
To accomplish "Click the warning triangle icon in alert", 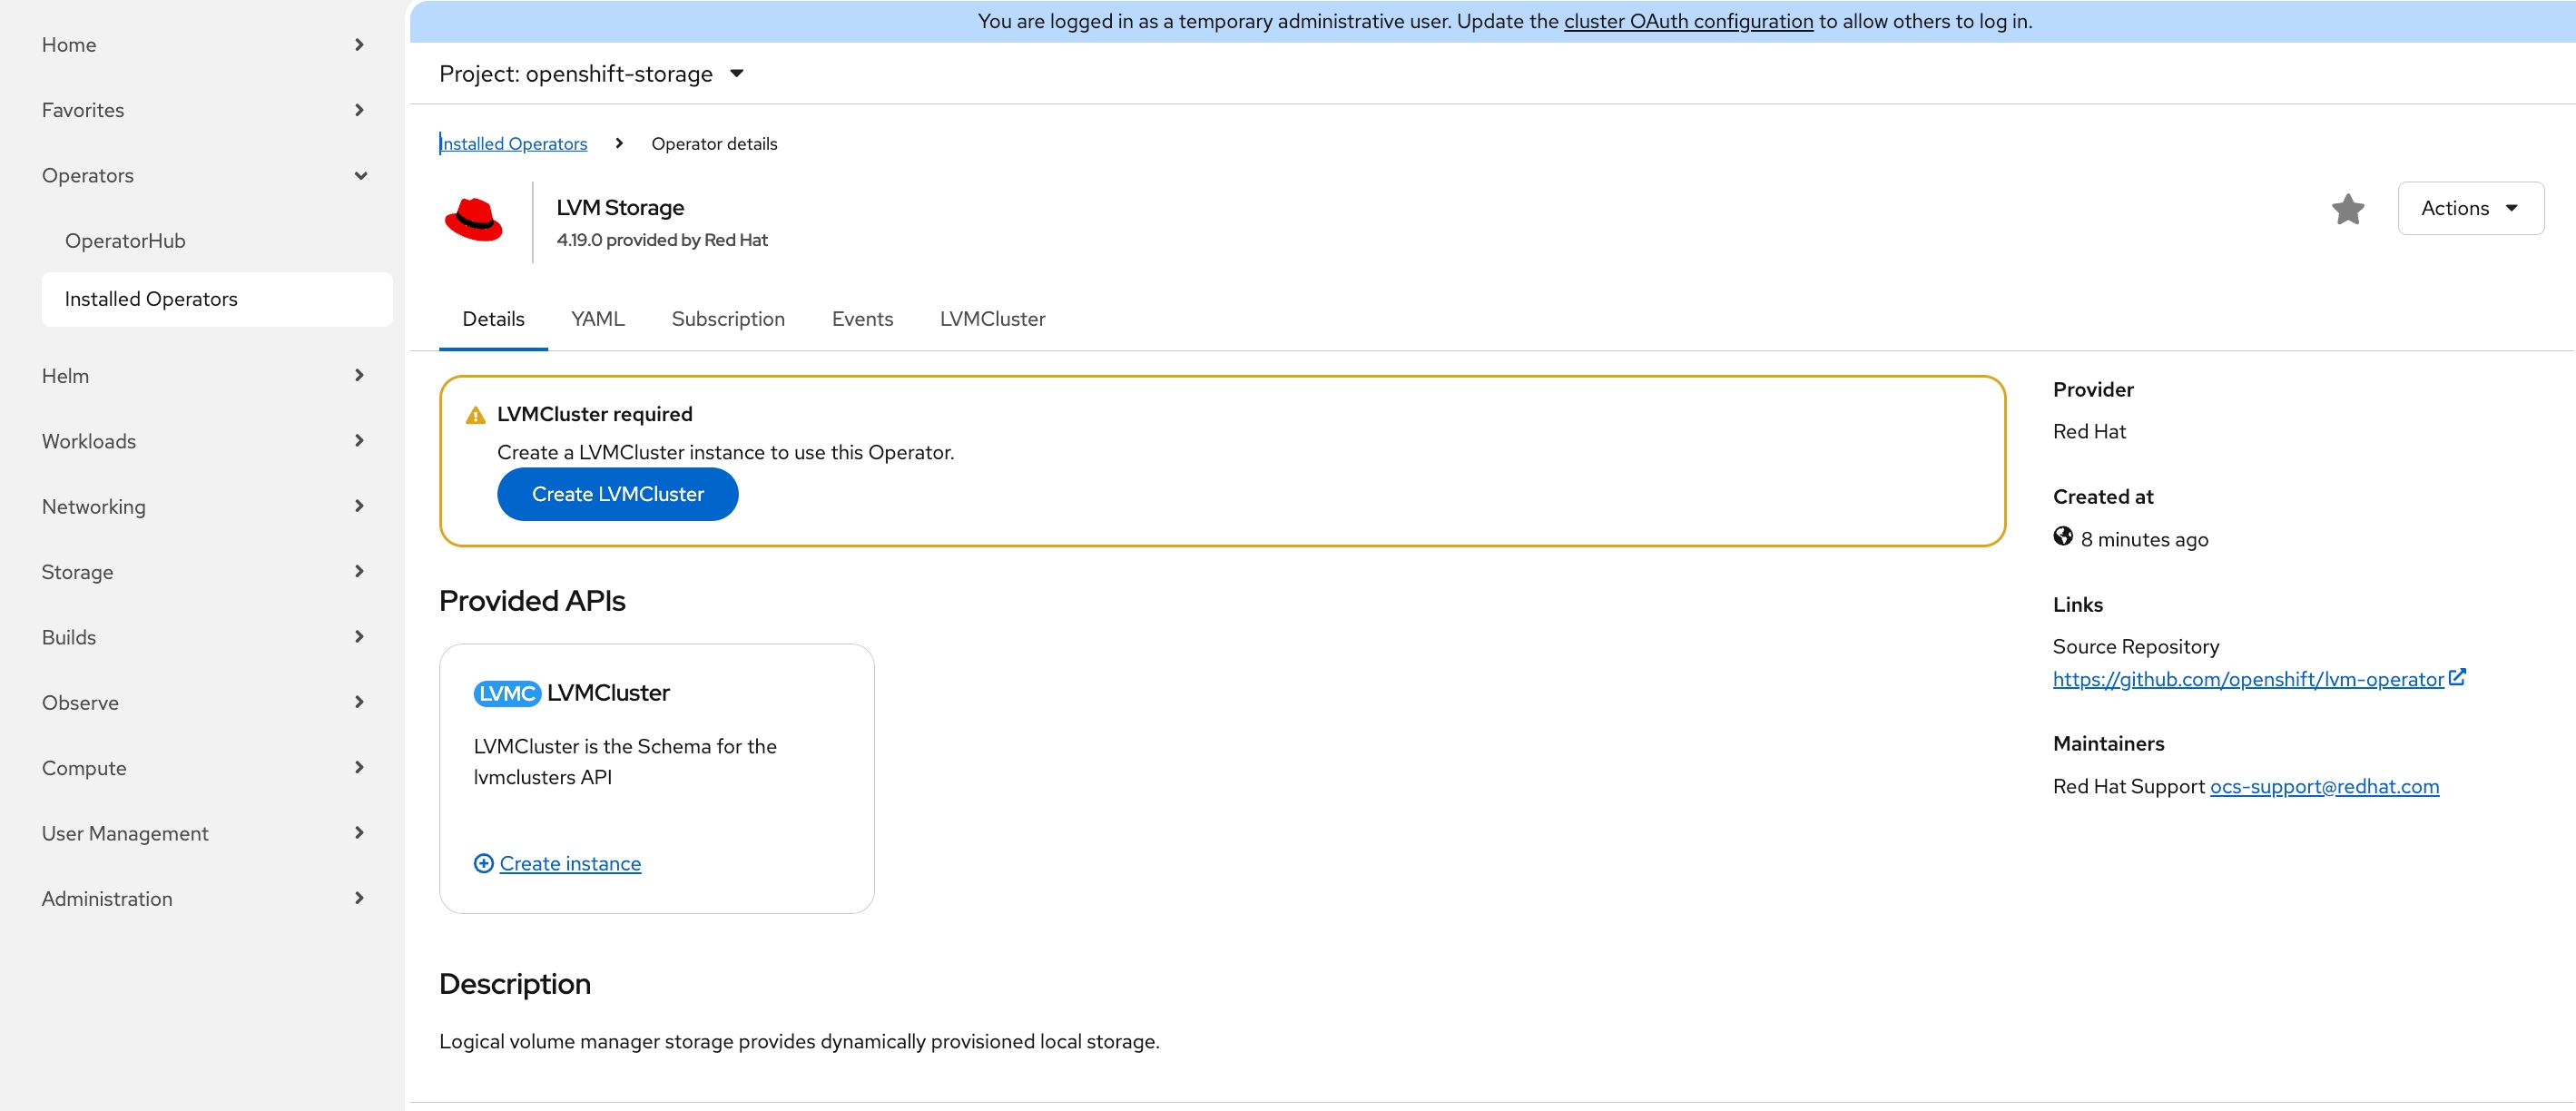I will click(475, 415).
